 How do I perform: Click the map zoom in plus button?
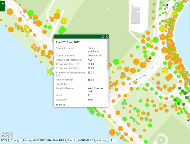(x=3, y=4)
